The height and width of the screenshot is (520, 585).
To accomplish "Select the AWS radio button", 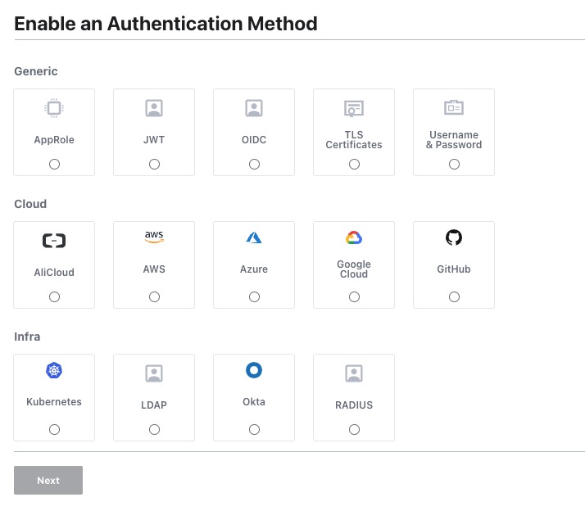I will (x=155, y=296).
